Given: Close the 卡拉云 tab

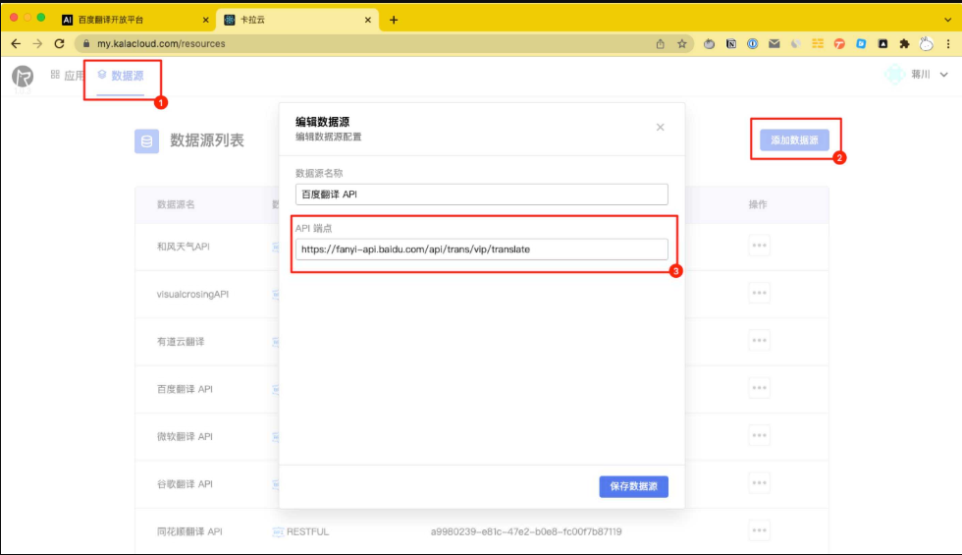Looking at the screenshot, I should point(367,20).
